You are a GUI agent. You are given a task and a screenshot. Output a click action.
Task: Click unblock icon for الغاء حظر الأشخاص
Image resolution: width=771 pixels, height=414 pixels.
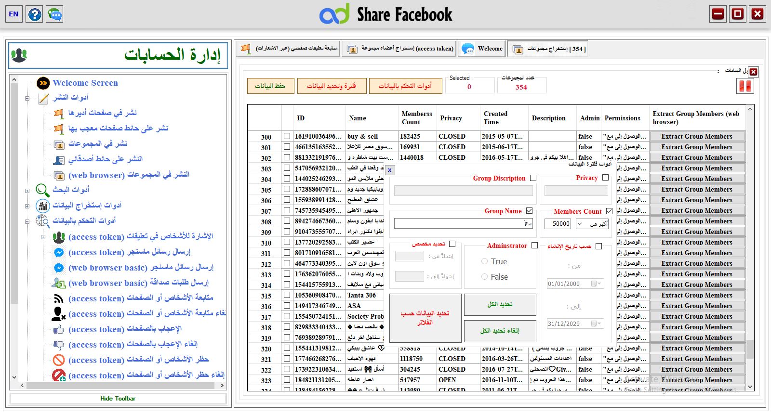pyautogui.click(x=59, y=375)
